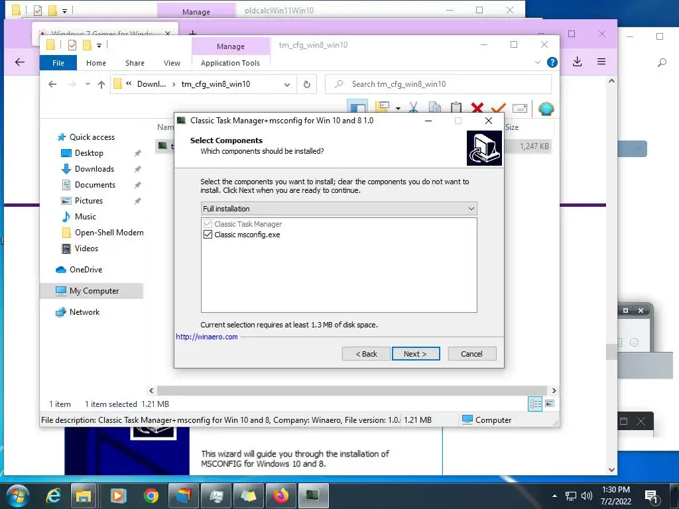
Task: Open browser hamburger menu behind Explorer
Action: pos(601,62)
